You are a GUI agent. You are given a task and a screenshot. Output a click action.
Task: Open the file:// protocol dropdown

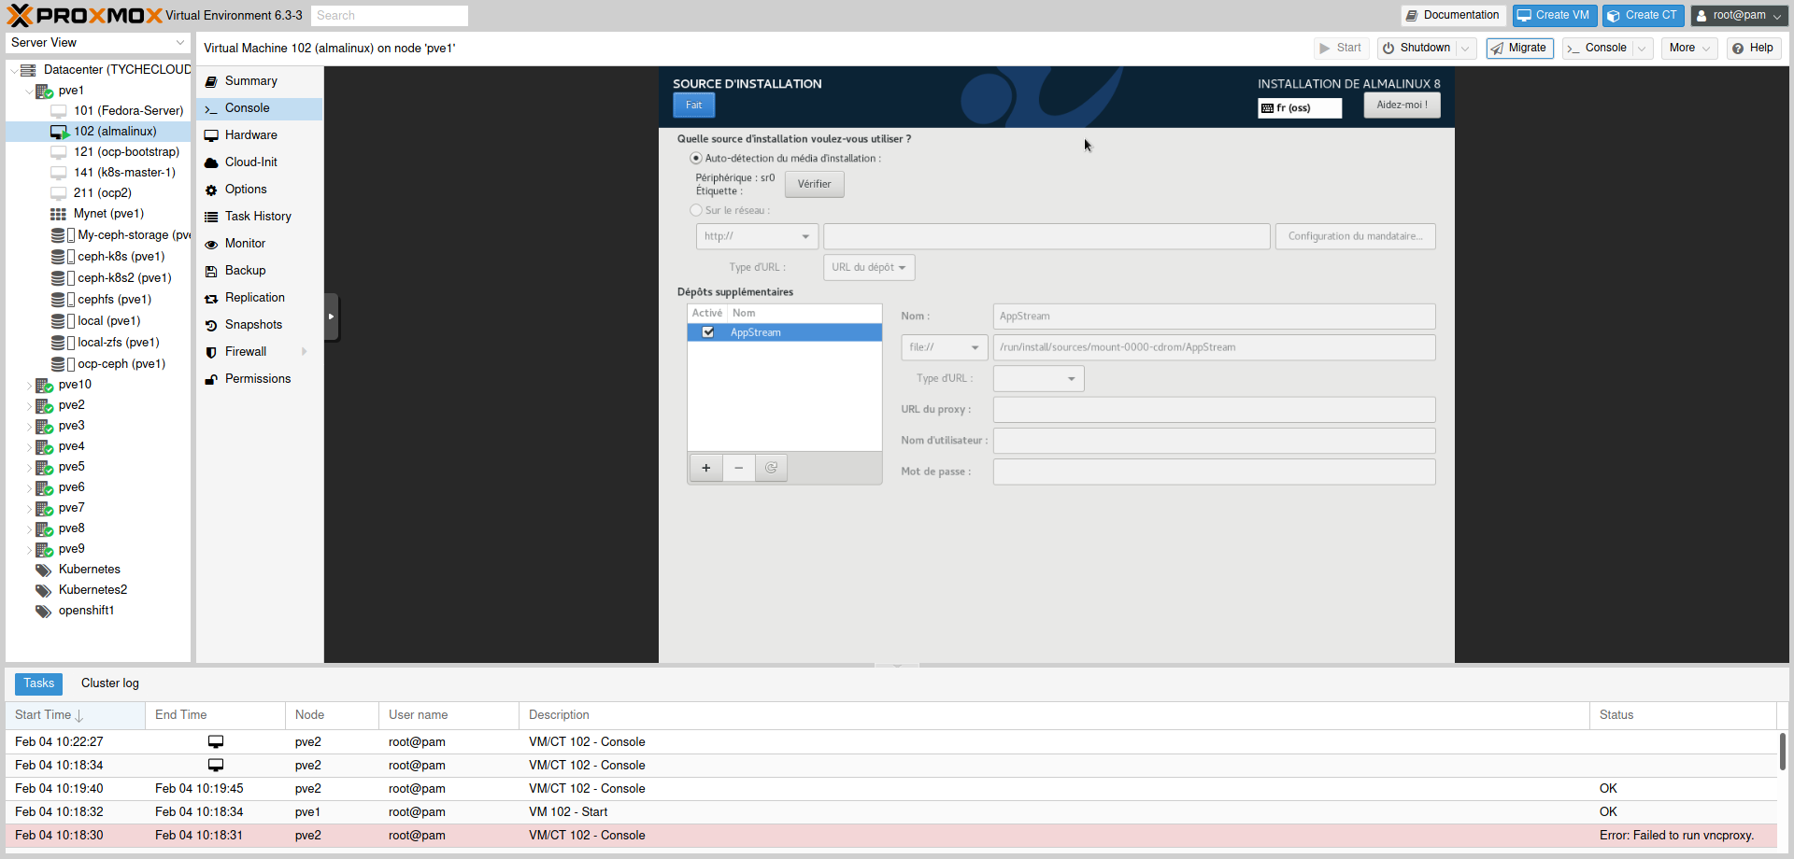[945, 347]
